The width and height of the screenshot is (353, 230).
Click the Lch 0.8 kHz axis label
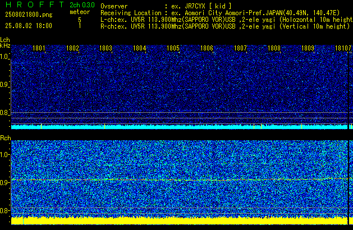click(x=4, y=113)
